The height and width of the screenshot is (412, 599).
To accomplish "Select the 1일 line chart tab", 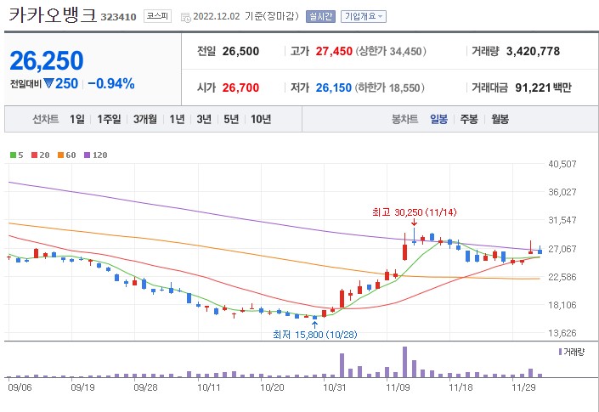I will click(77, 119).
